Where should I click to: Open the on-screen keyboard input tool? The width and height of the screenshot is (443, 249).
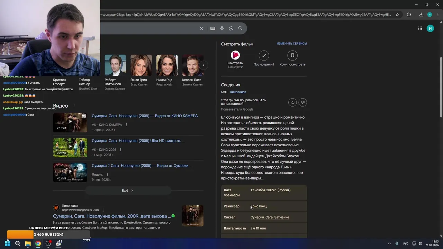[x=213, y=28]
